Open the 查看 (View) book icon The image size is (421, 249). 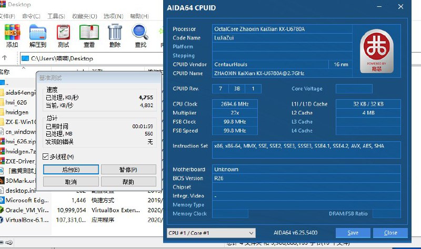89,33
